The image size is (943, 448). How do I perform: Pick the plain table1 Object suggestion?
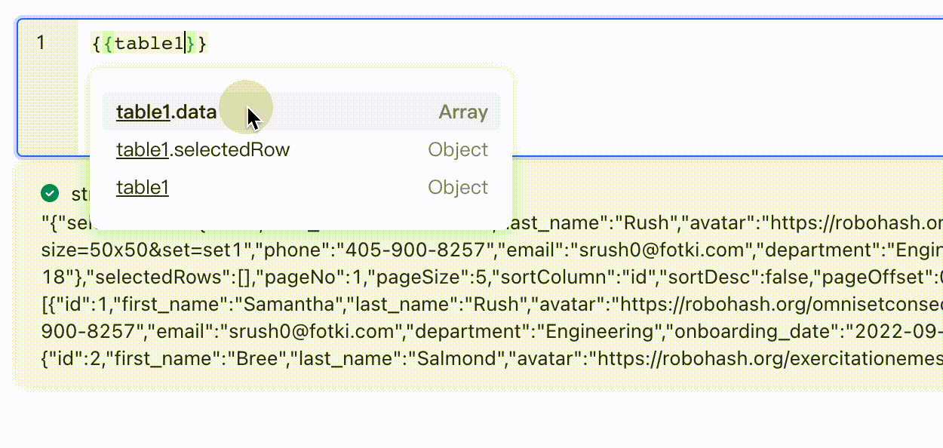click(x=143, y=188)
